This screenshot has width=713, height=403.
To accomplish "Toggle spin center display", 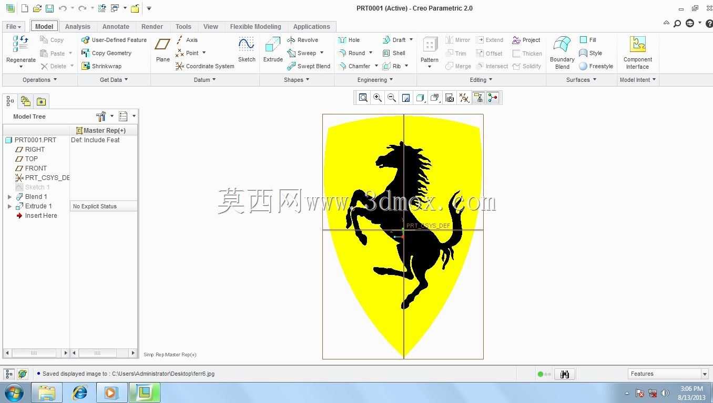I will [x=493, y=98].
